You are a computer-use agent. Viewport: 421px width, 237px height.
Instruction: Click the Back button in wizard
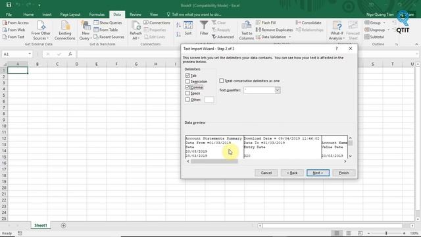[292, 172]
